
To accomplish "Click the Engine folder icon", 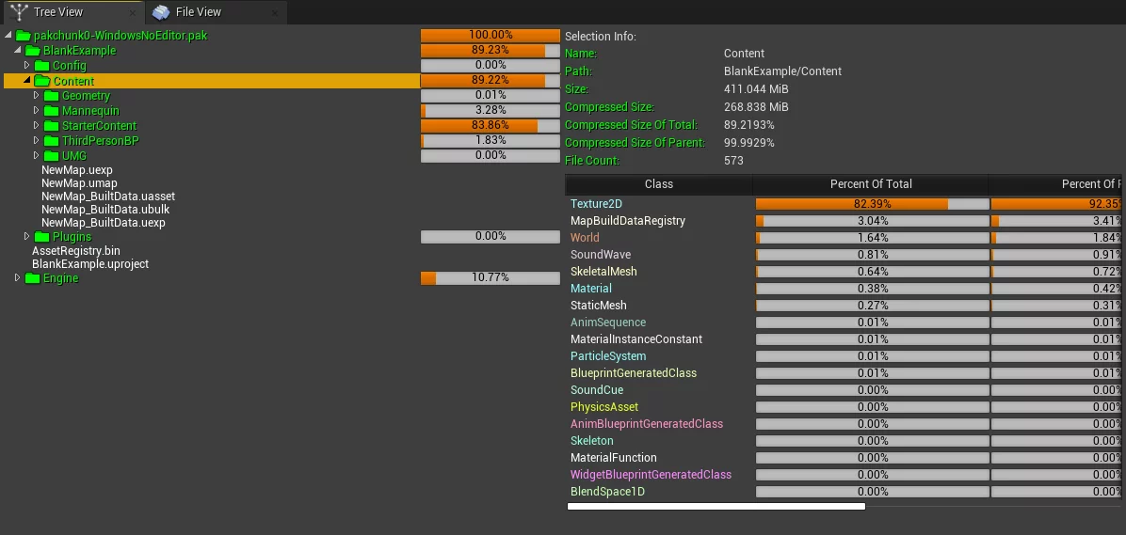I will pyautogui.click(x=33, y=278).
